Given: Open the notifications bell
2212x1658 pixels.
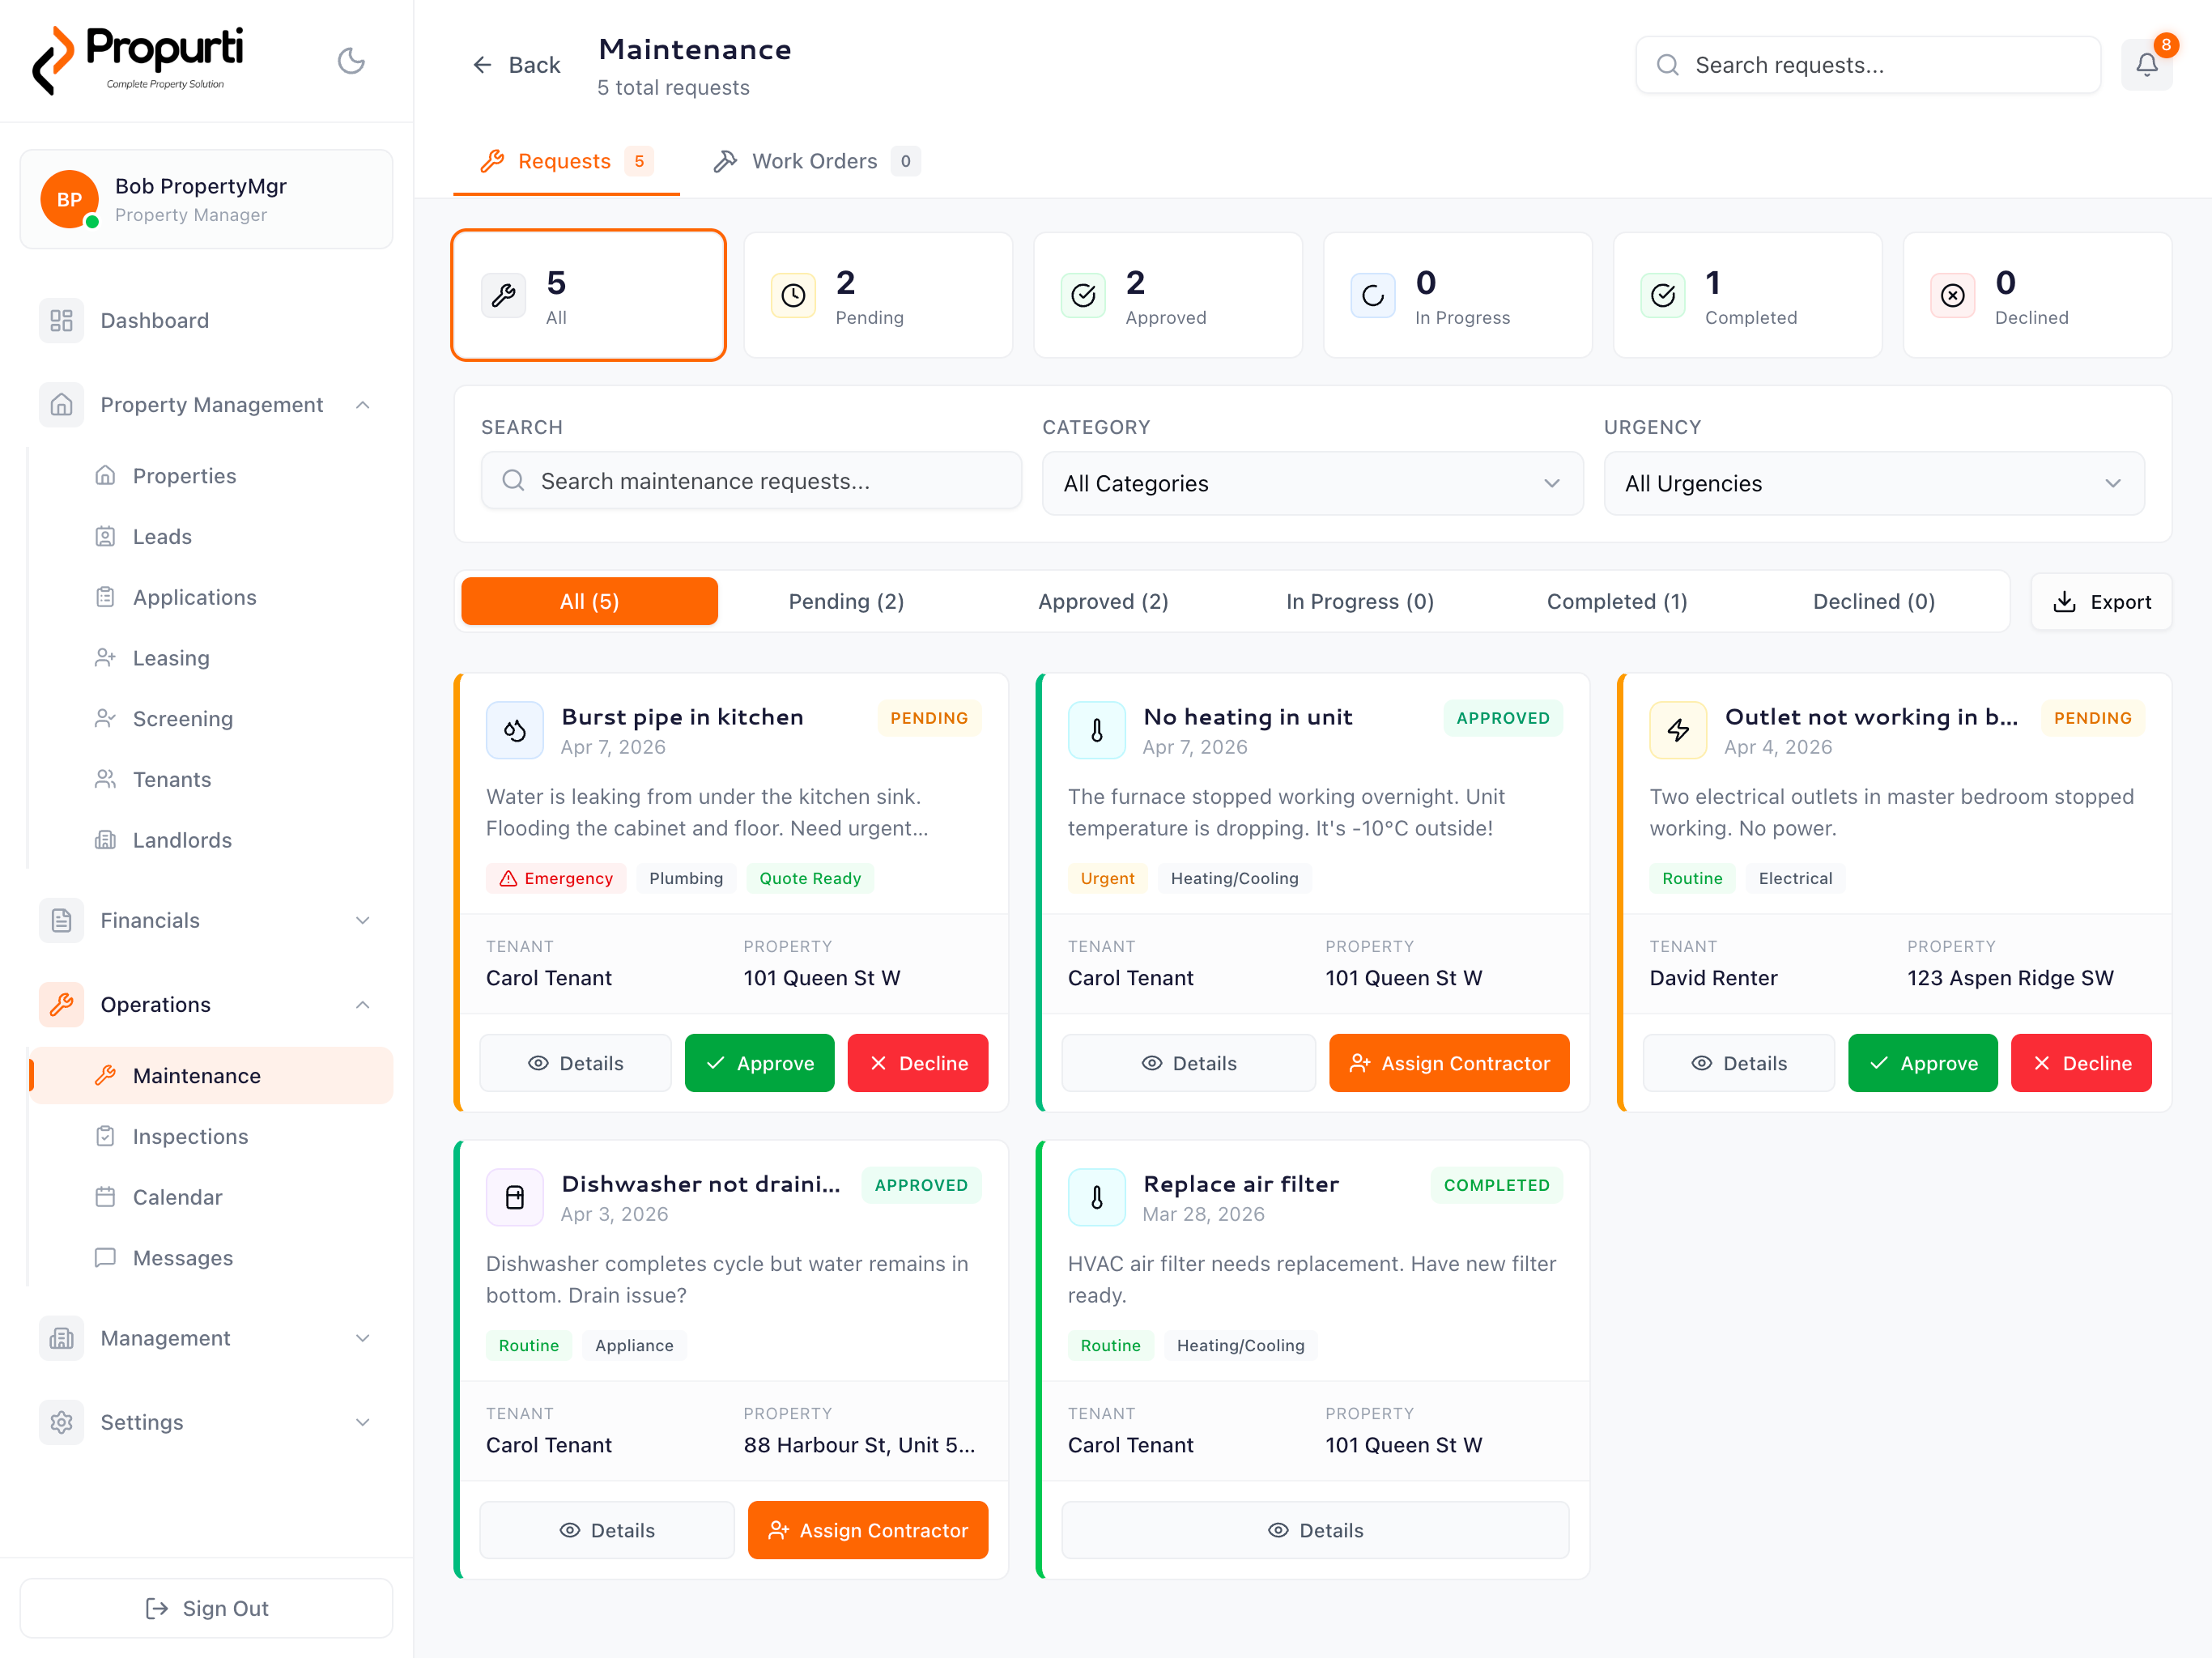Looking at the screenshot, I should (x=2146, y=65).
